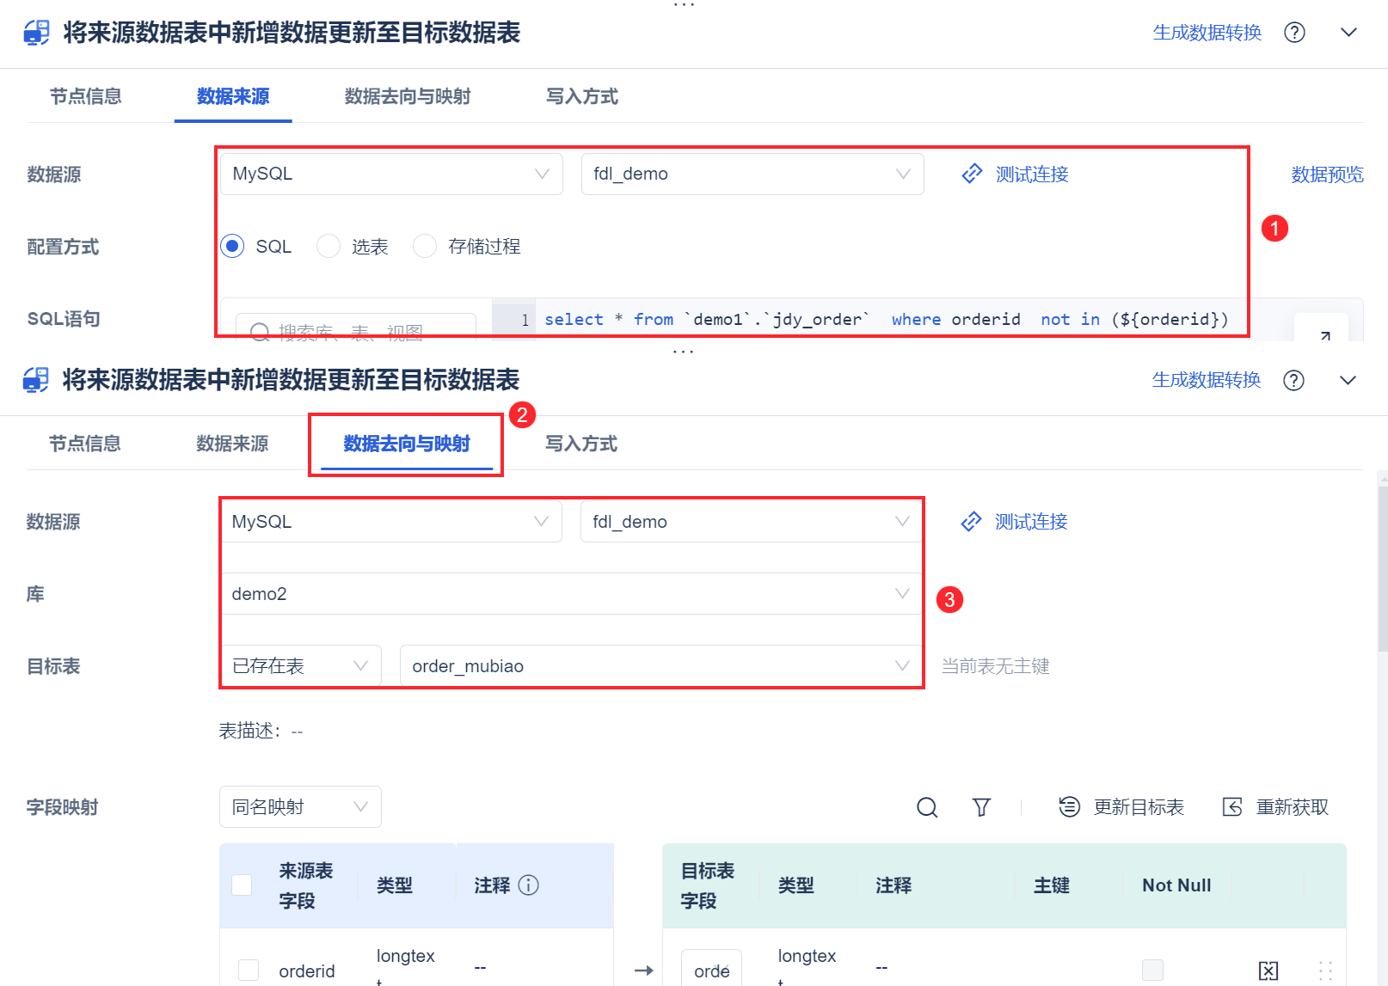Viewport: 1388px width, 986px height.
Task: Switch to the 数据去向与映射 tab in the lower panel
Action: click(x=407, y=444)
